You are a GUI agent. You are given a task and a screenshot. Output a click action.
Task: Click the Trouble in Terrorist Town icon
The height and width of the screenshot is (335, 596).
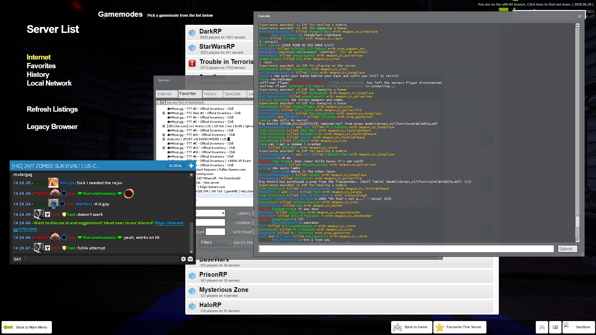[192, 63]
